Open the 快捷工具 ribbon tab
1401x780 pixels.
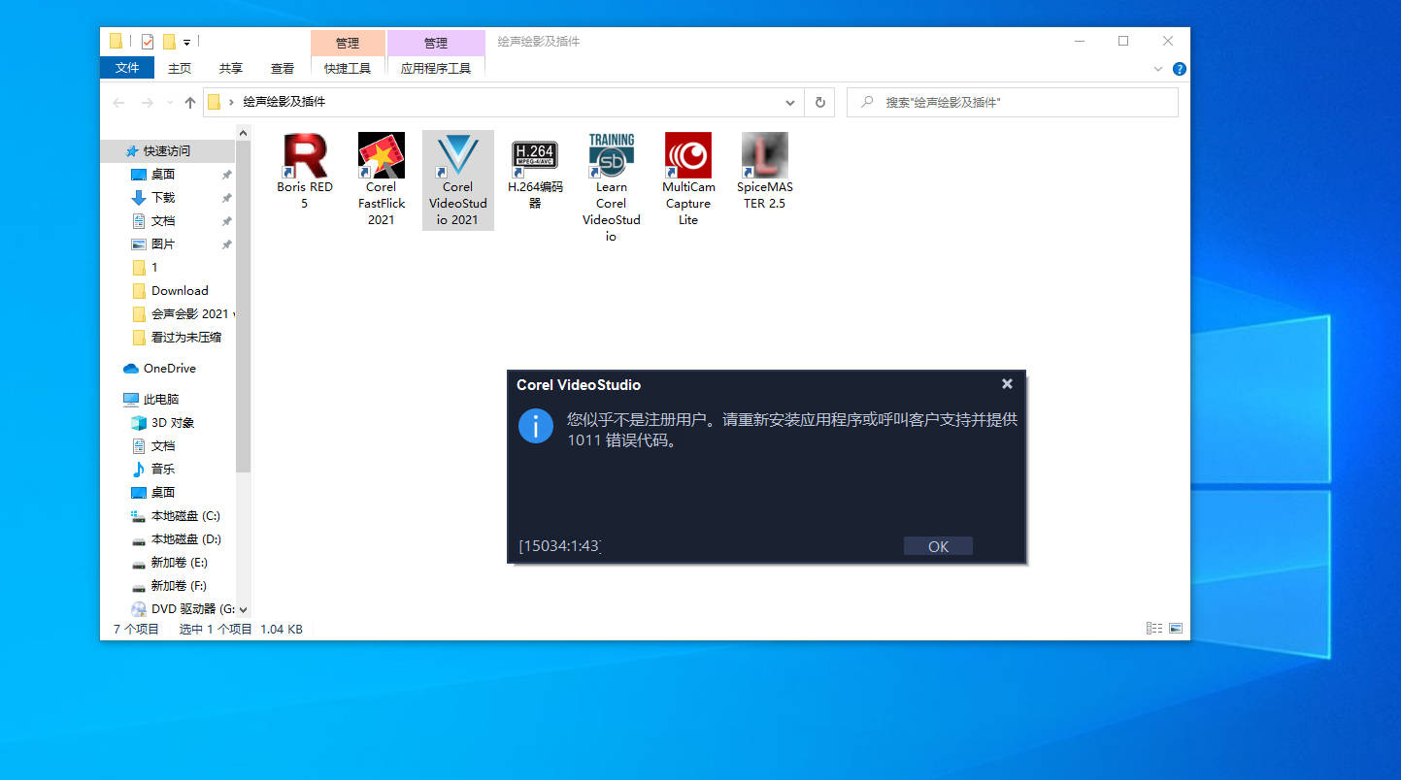point(348,68)
